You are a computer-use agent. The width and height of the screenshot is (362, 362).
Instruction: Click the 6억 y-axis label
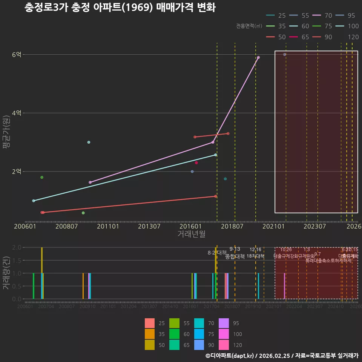pos(17,54)
